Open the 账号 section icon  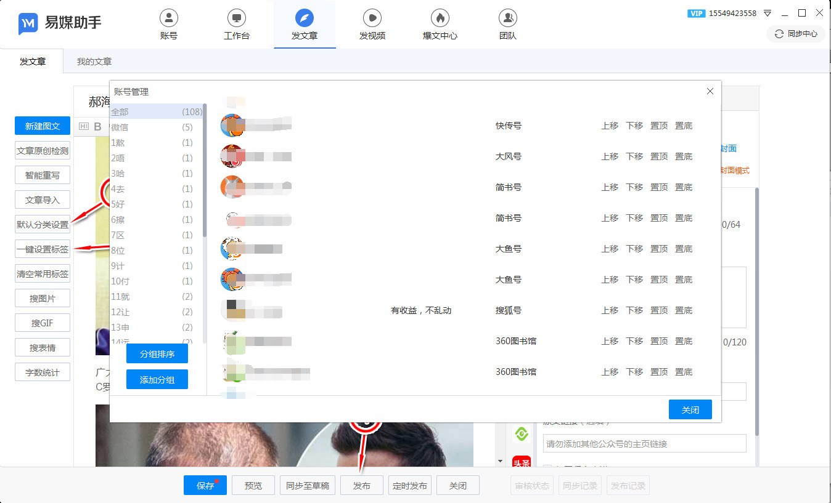click(168, 18)
